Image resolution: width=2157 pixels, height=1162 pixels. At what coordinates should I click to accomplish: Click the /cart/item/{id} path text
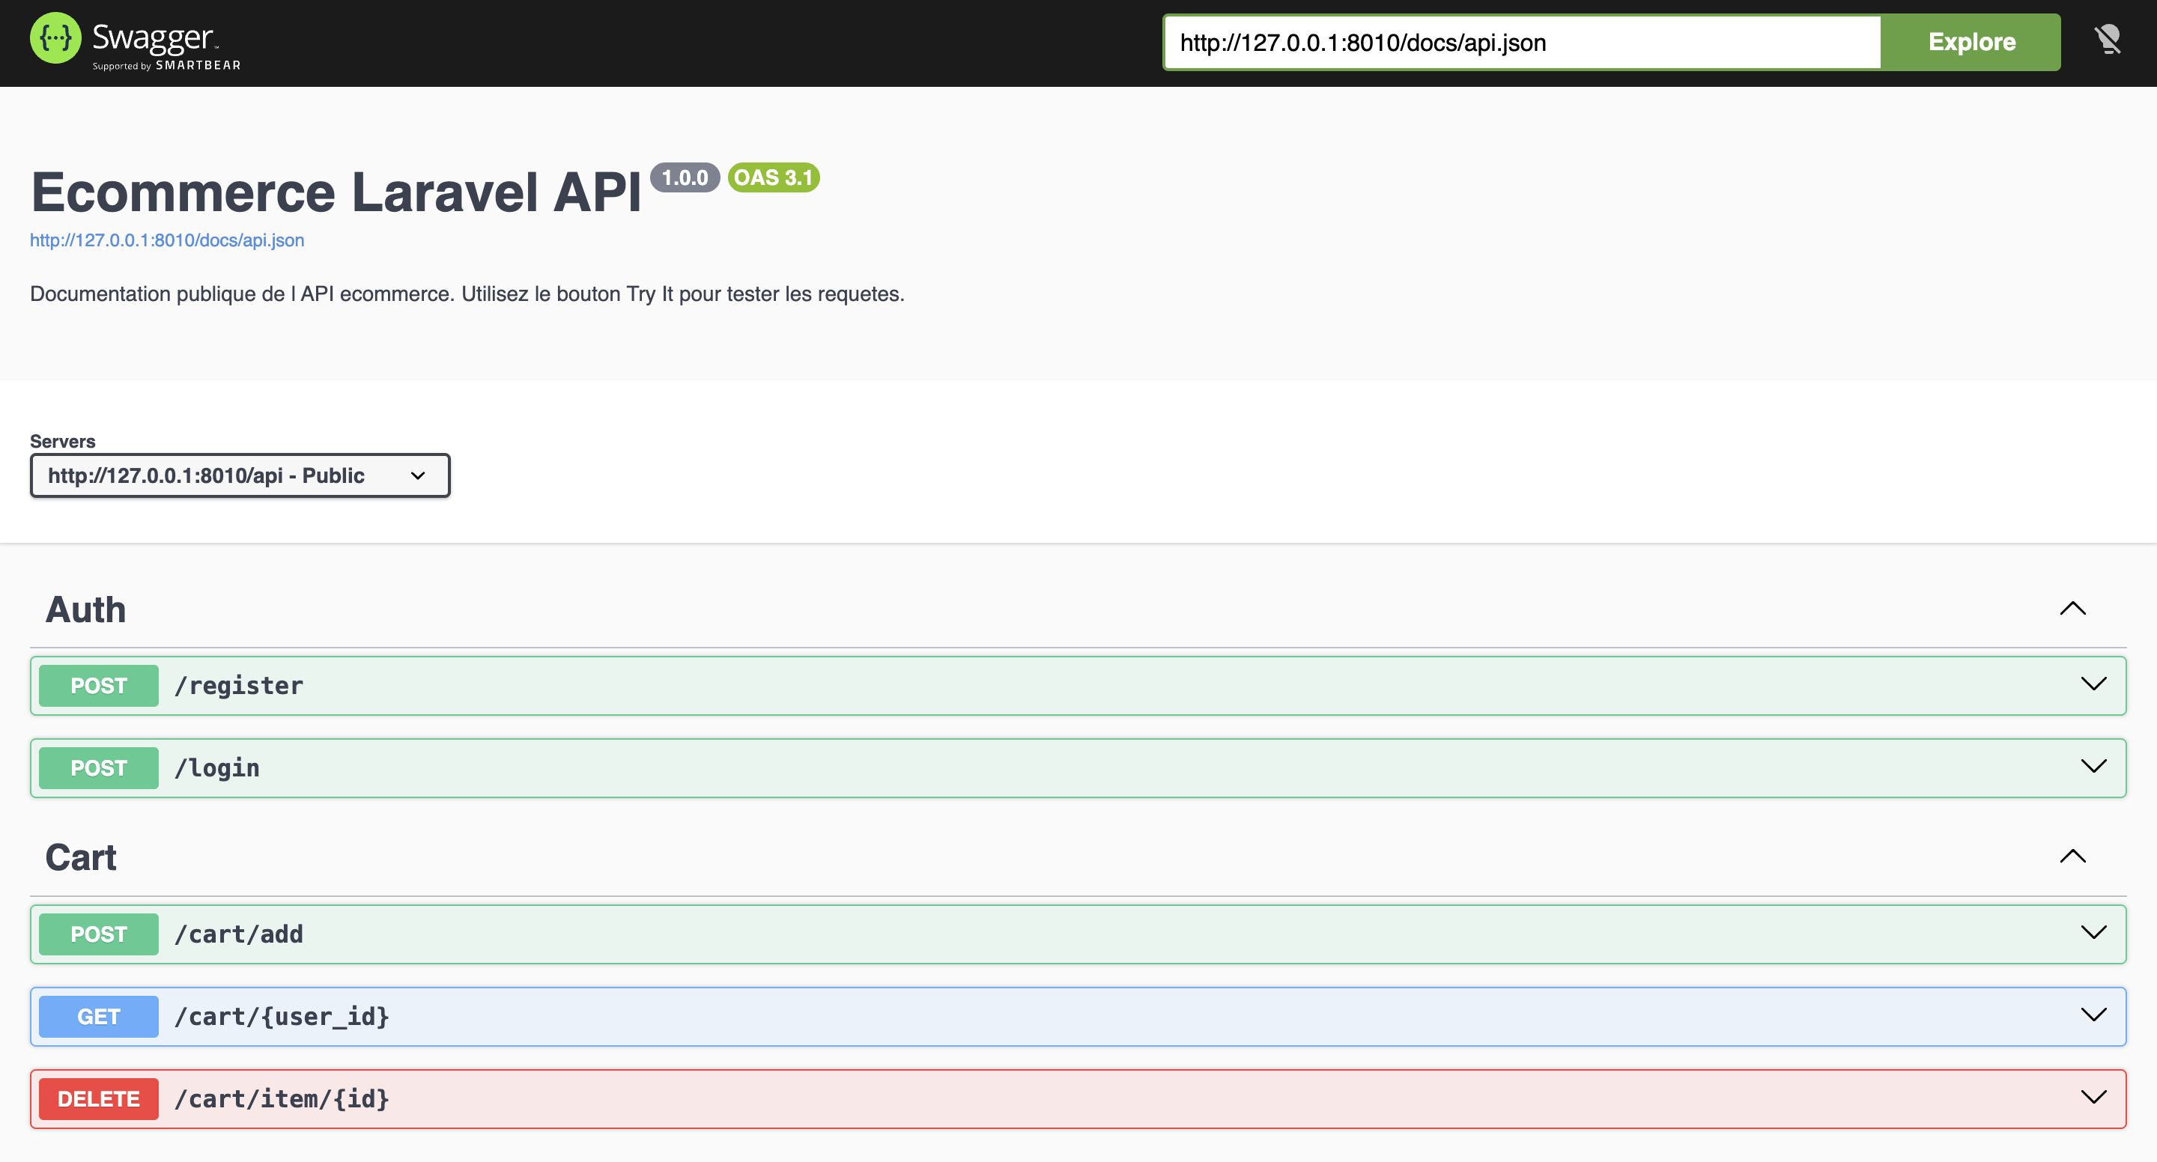(282, 1099)
